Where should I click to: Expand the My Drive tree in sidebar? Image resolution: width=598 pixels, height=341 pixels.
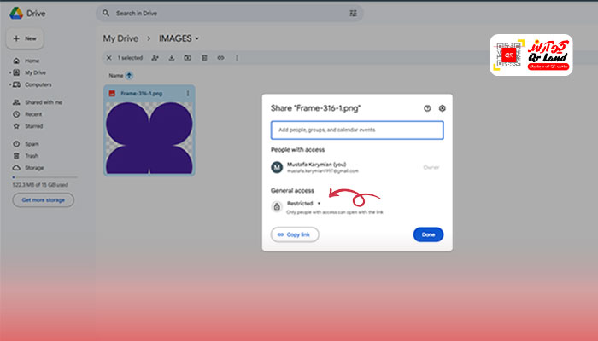tap(9, 73)
